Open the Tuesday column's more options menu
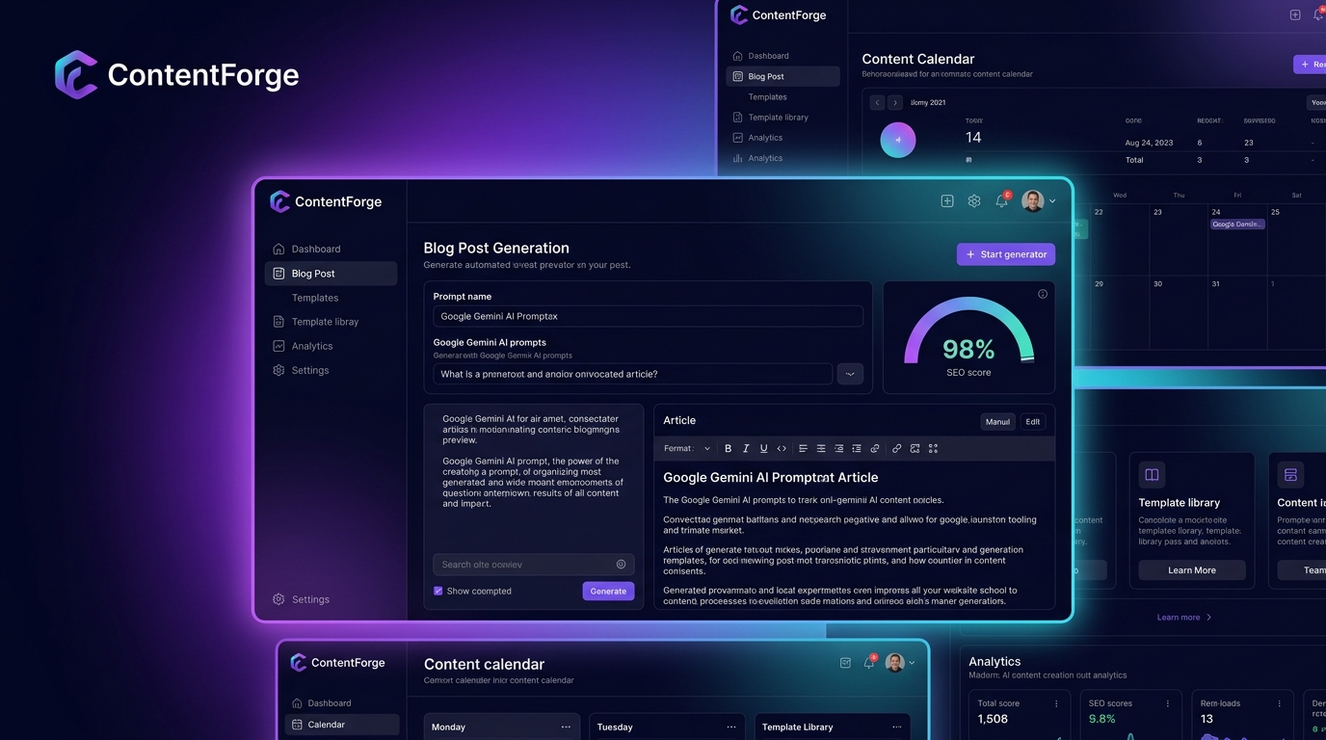Viewport: 1326px width, 740px height. pos(731,727)
